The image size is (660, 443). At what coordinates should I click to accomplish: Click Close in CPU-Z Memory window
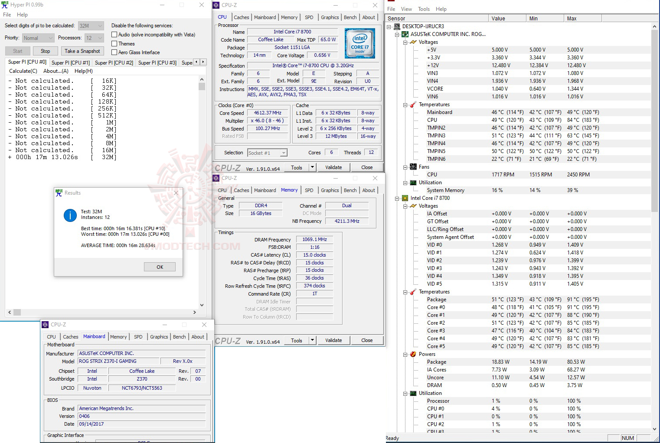367,340
